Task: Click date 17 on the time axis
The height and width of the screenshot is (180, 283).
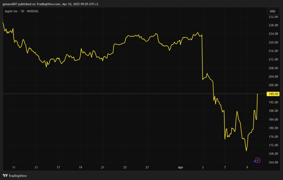Action: 58,167
